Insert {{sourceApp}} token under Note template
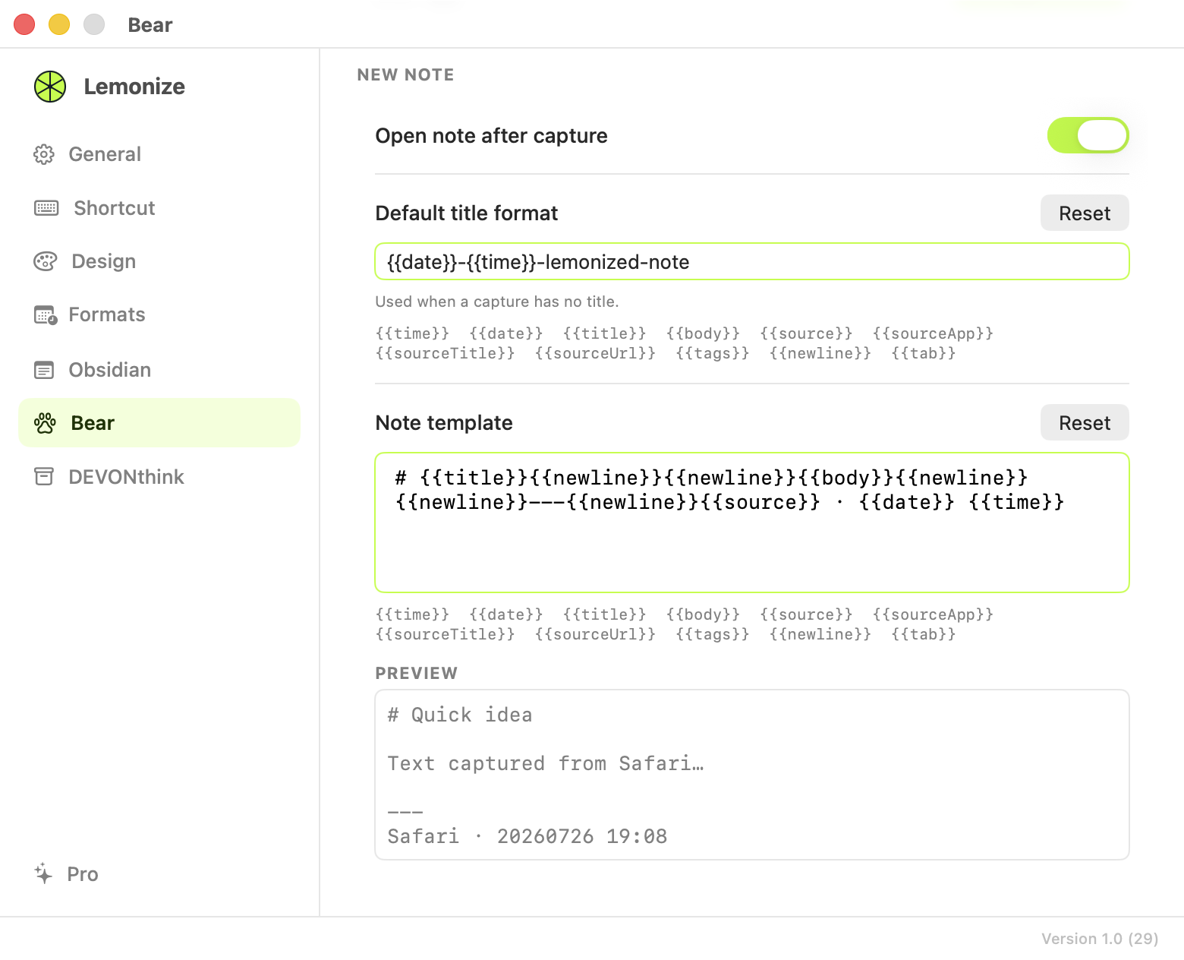The width and height of the screenshot is (1184, 960). [933, 614]
